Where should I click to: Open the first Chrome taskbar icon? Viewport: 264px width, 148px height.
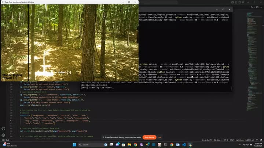click(x=135, y=145)
